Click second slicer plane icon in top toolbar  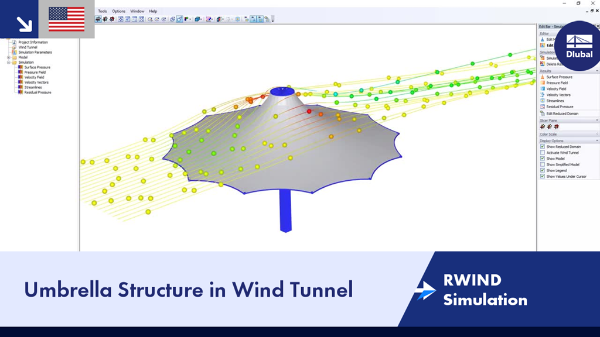point(105,19)
